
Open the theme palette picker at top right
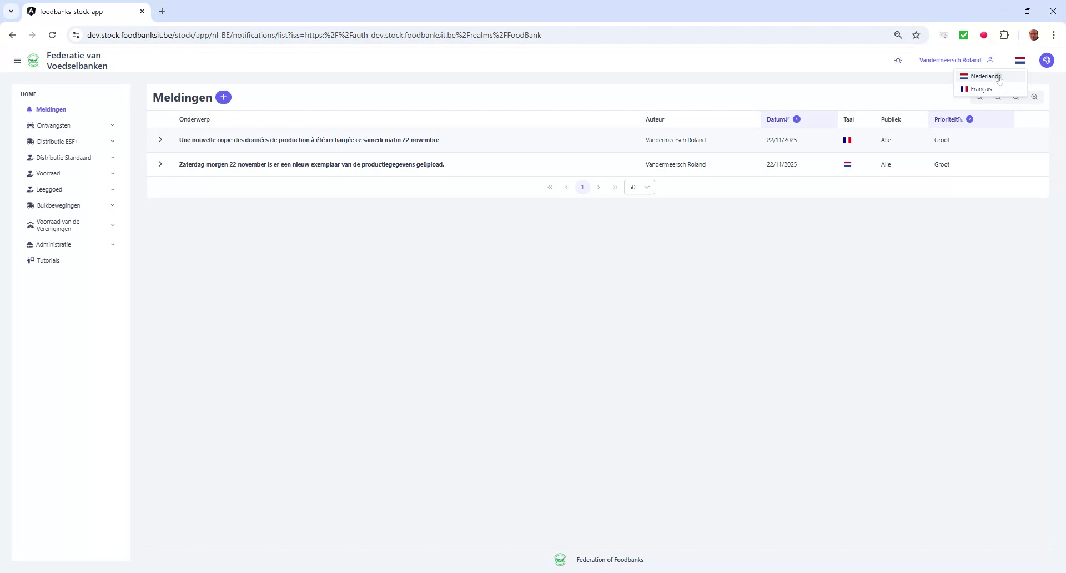(x=1047, y=61)
